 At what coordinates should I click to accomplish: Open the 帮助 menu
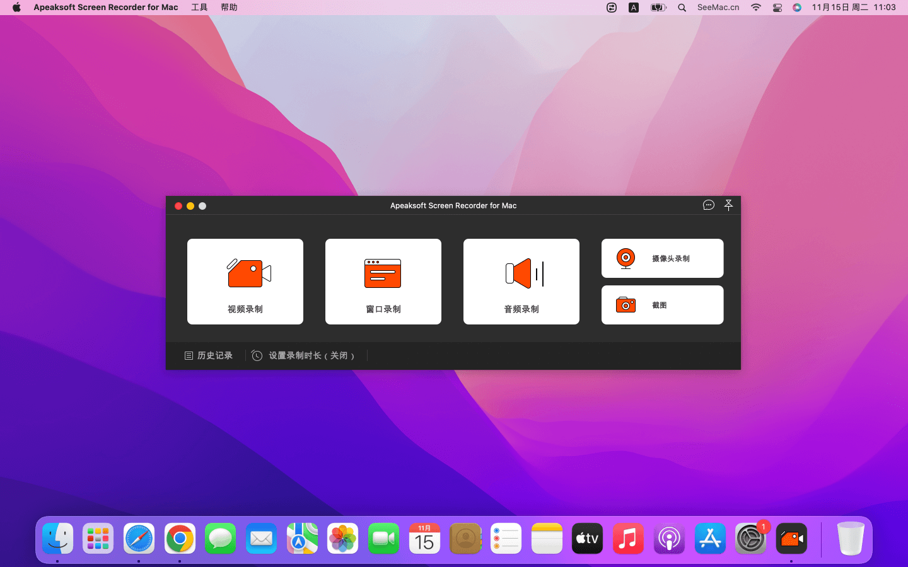(229, 8)
